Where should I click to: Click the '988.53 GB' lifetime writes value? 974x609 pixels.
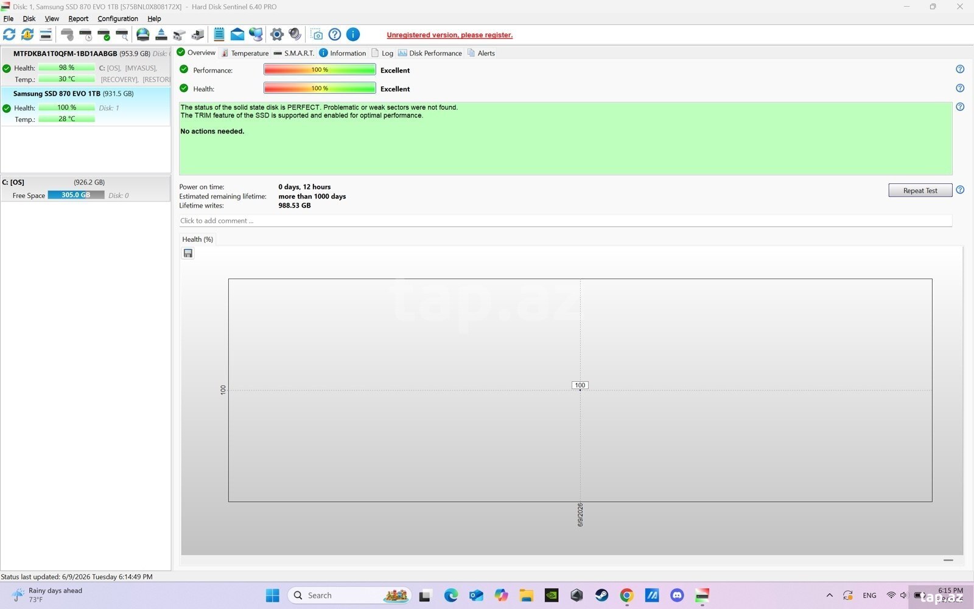295,206
